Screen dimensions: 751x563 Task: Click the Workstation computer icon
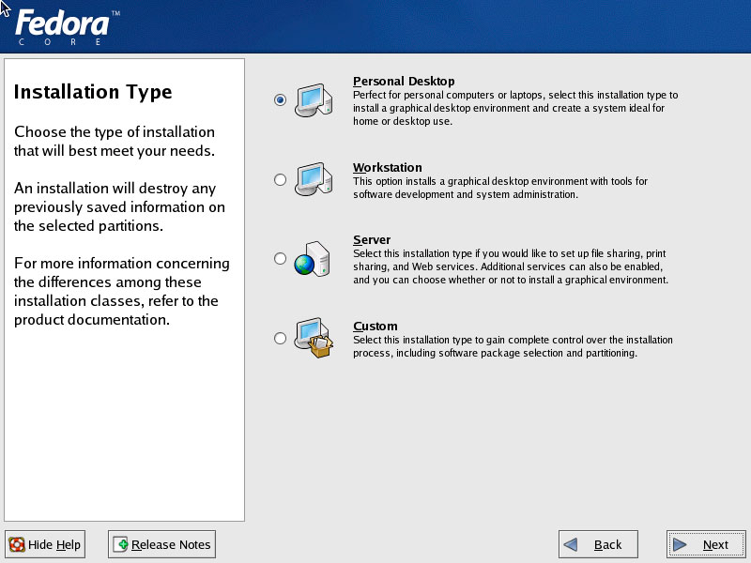(312, 178)
